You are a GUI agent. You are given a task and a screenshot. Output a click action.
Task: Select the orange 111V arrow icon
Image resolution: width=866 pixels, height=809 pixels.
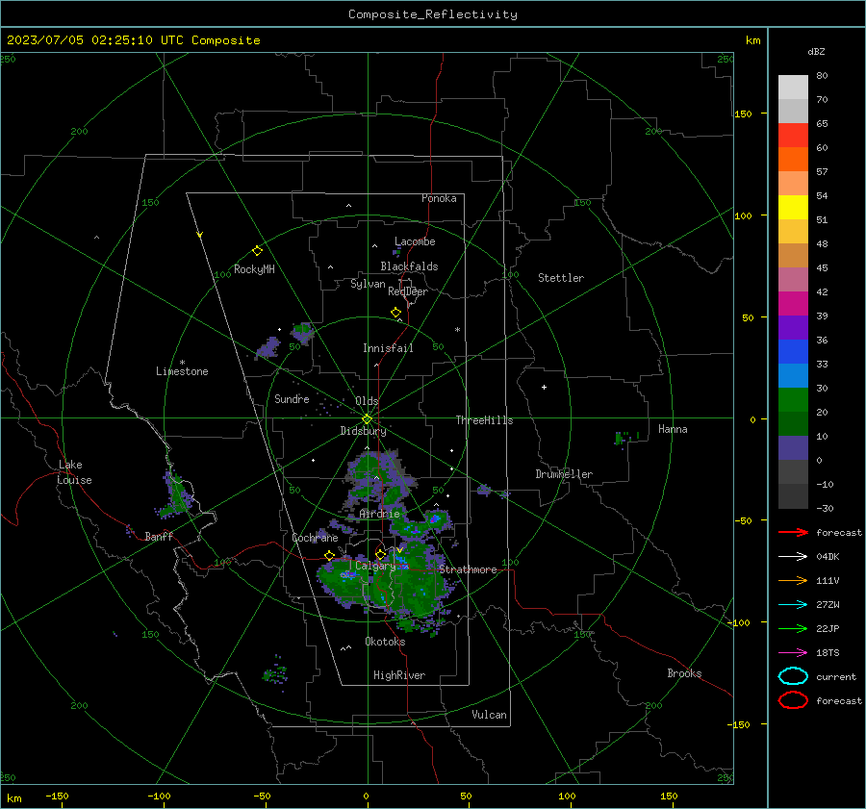click(793, 580)
